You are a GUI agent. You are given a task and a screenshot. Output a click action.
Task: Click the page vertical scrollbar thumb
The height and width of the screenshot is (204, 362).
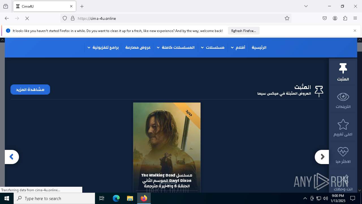[359, 47]
